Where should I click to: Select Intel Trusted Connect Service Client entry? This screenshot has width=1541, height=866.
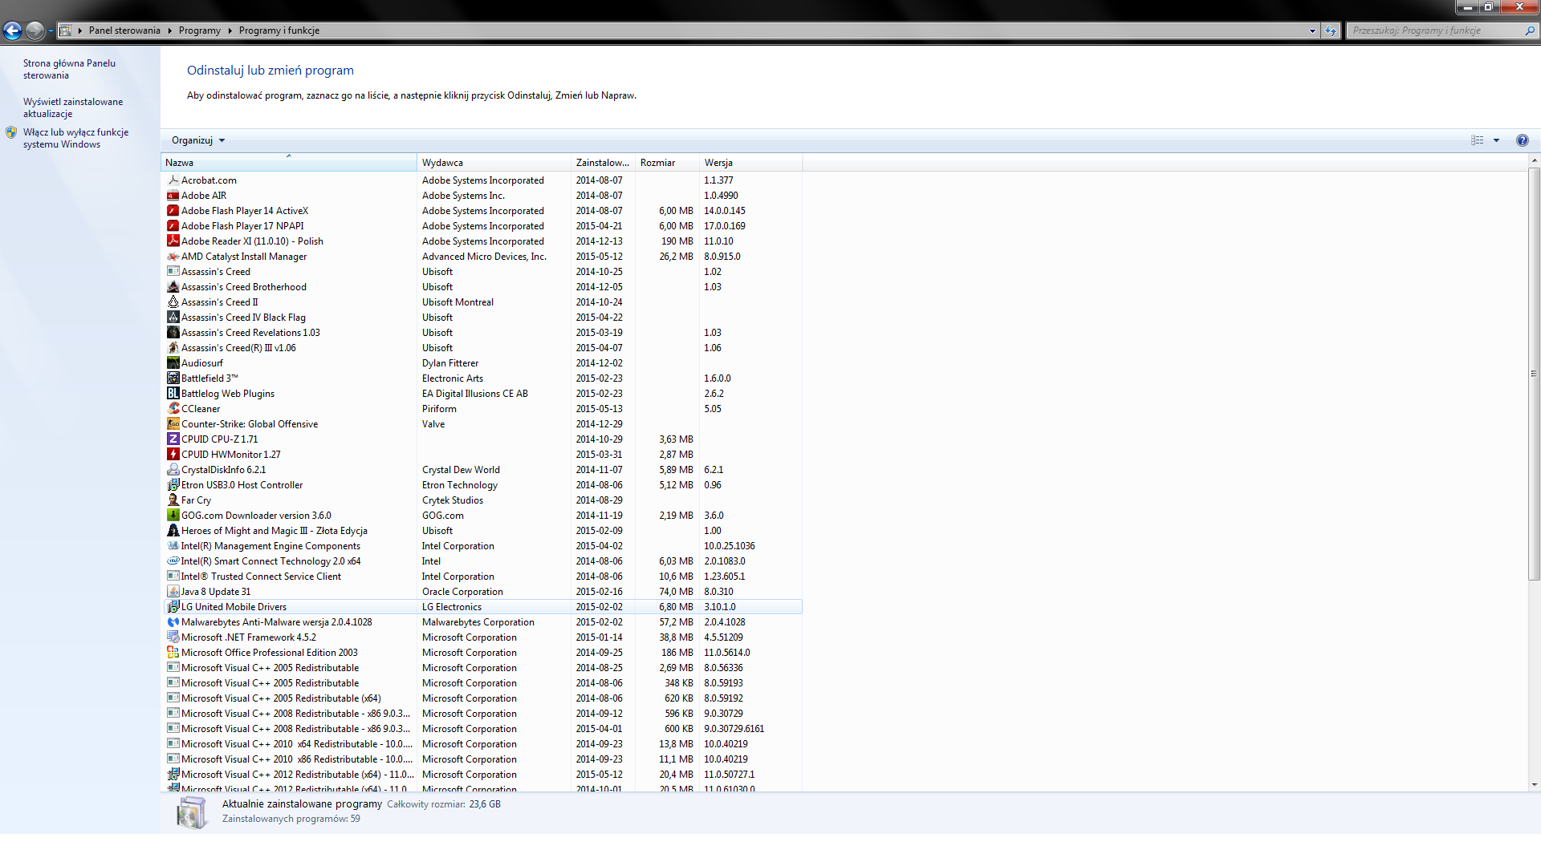tap(483, 577)
